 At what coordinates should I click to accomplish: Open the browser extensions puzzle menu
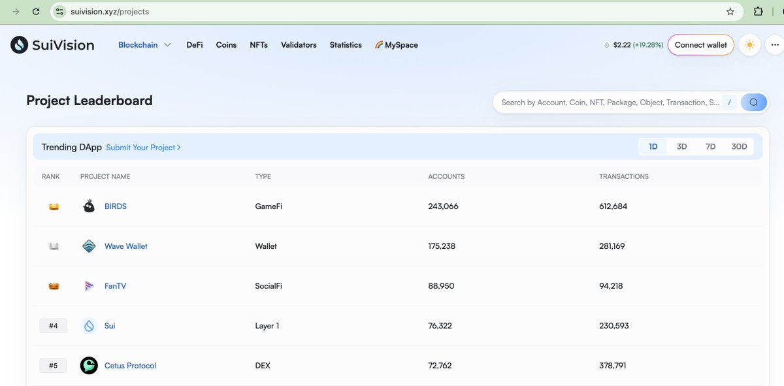click(x=759, y=11)
